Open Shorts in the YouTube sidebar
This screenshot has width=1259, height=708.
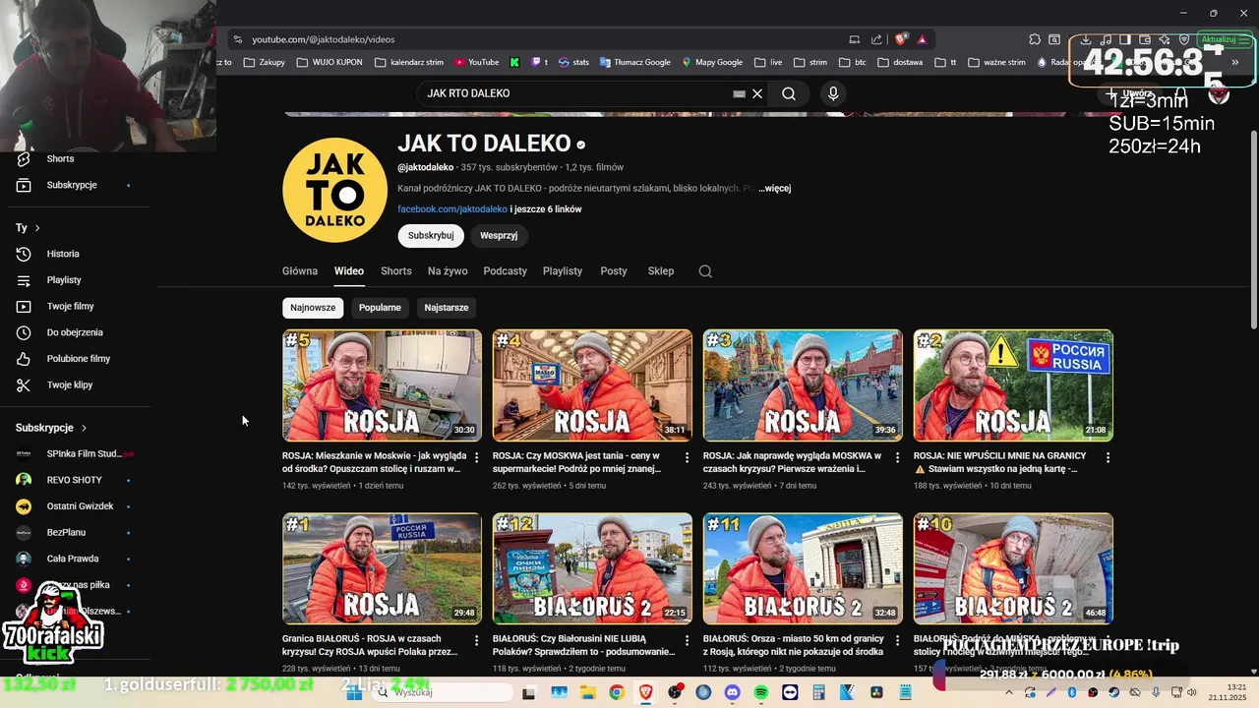pos(59,158)
